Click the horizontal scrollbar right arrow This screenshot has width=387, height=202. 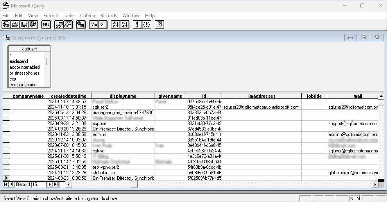pyautogui.click(x=375, y=184)
